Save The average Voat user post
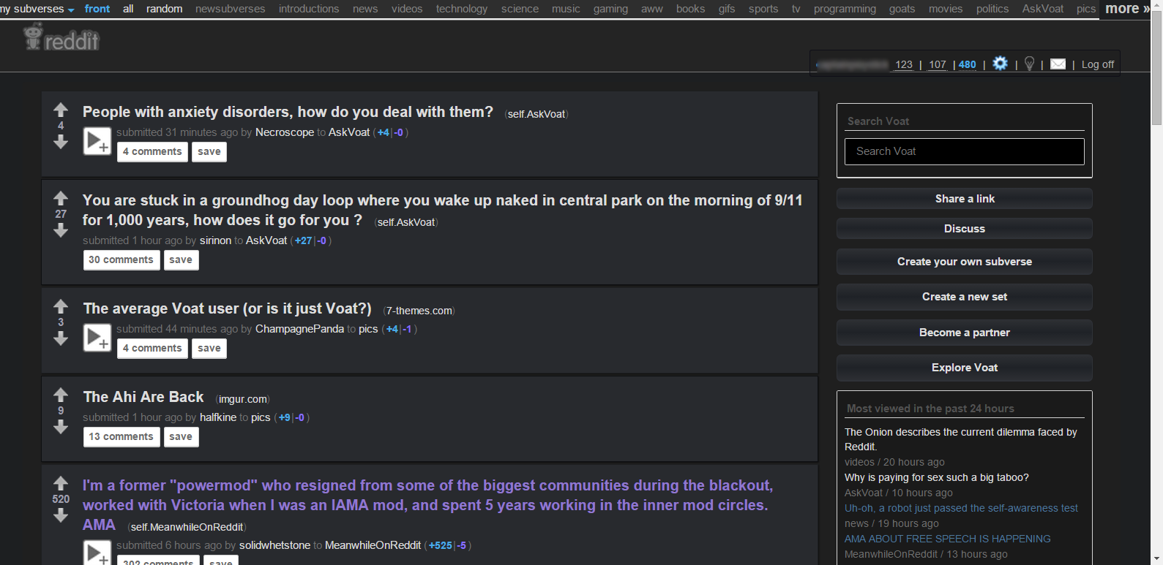This screenshot has height=565, width=1163. click(209, 348)
